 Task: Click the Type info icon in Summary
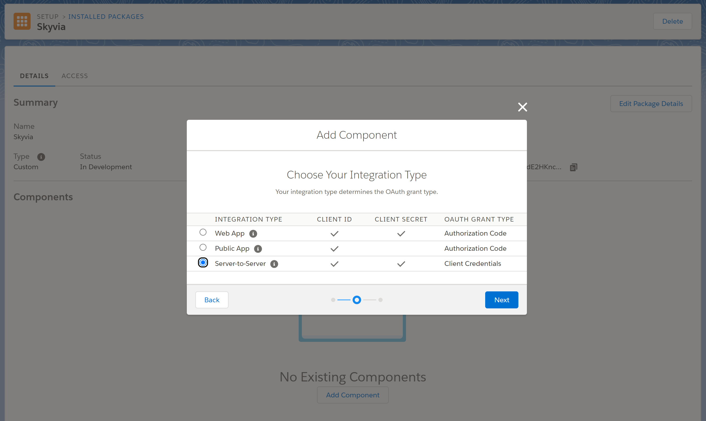click(x=41, y=157)
